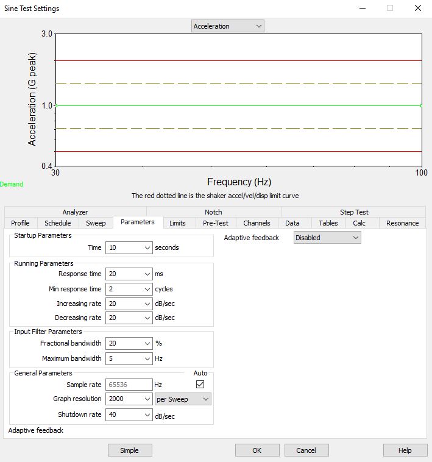Switch to the Schedule tab
Image resolution: width=432 pixels, height=462 pixels.
coord(58,223)
